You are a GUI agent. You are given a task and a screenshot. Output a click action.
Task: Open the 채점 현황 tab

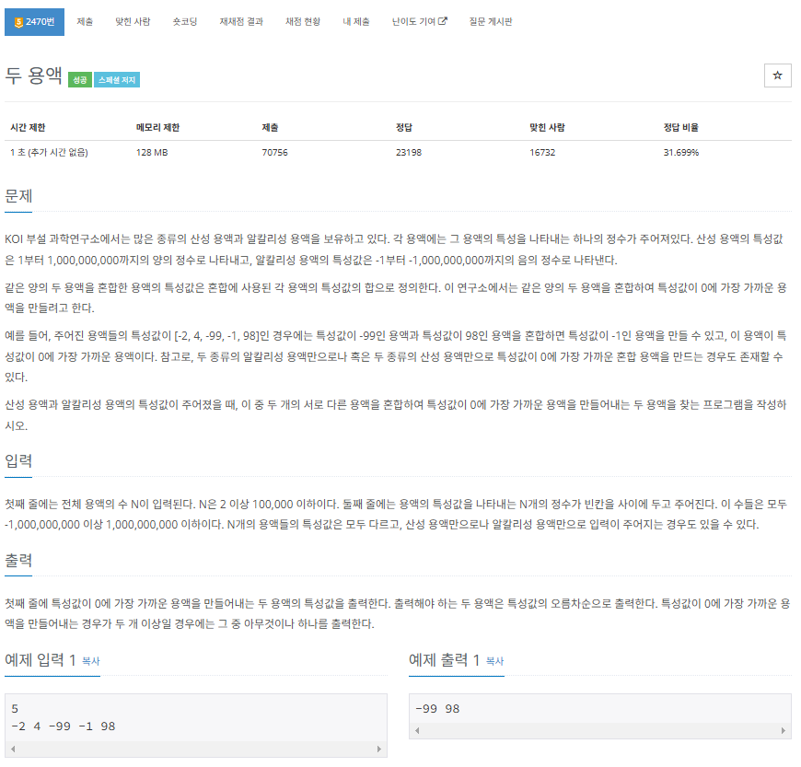pos(302,22)
